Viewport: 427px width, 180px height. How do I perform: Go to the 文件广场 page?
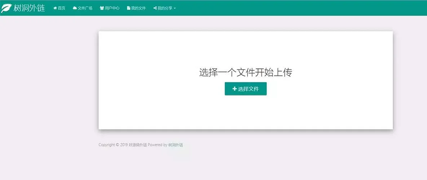85,8
